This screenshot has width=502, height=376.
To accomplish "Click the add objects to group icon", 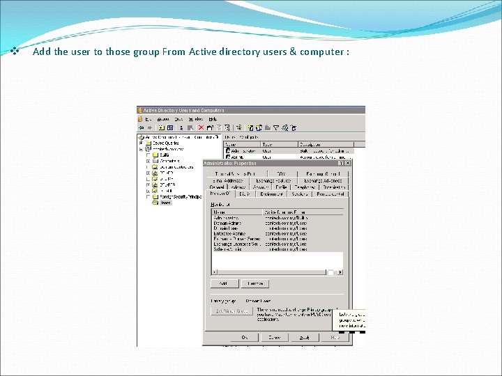I will (x=294, y=128).
